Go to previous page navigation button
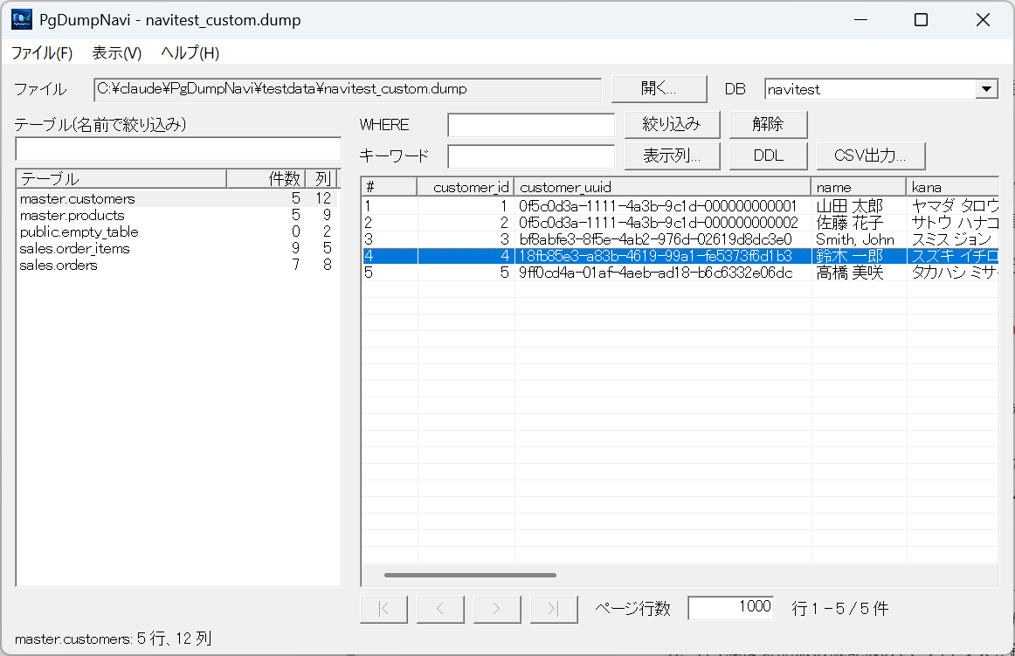The image size is (1015, 656). tap(440, 609)
